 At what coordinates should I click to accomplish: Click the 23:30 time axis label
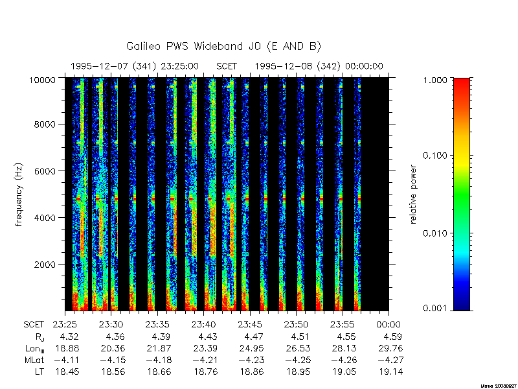click(111, 324)
